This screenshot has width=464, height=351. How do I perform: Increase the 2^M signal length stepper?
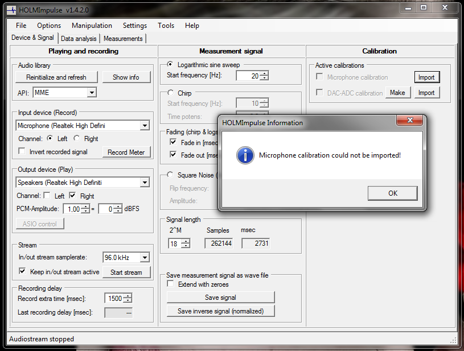pos(186,241)
